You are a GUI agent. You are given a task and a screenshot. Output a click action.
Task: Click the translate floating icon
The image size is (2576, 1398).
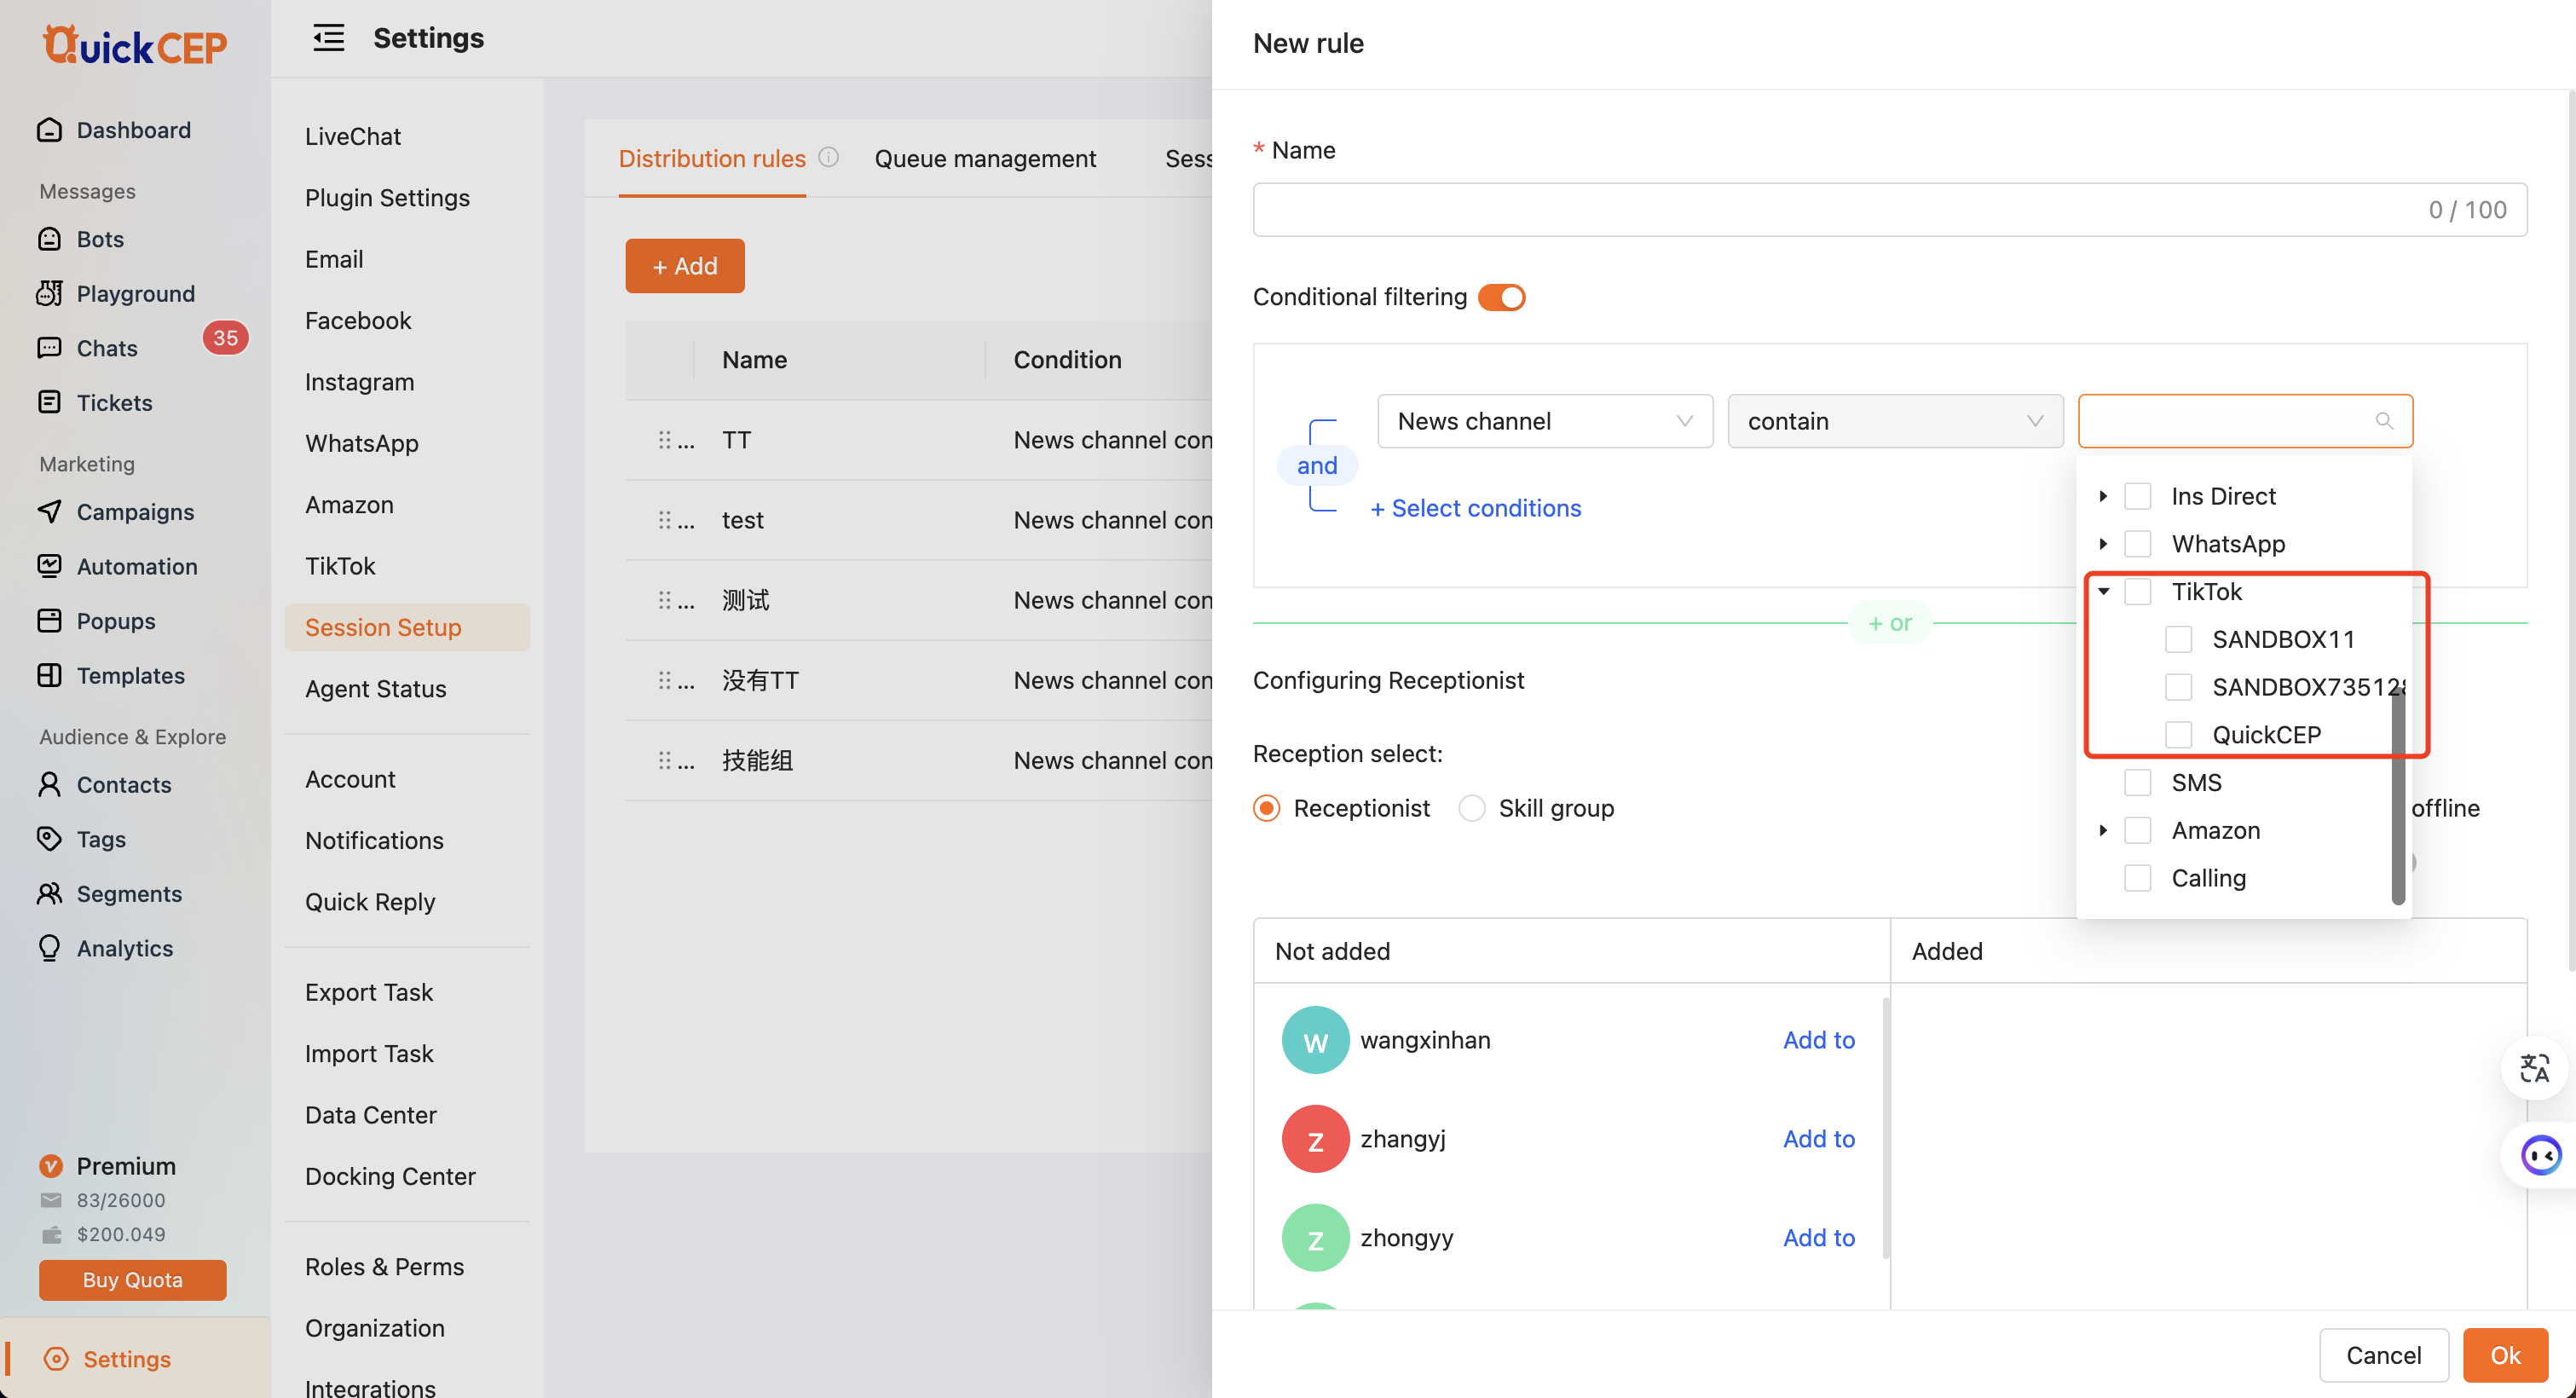click(x=2534, y=1068)
